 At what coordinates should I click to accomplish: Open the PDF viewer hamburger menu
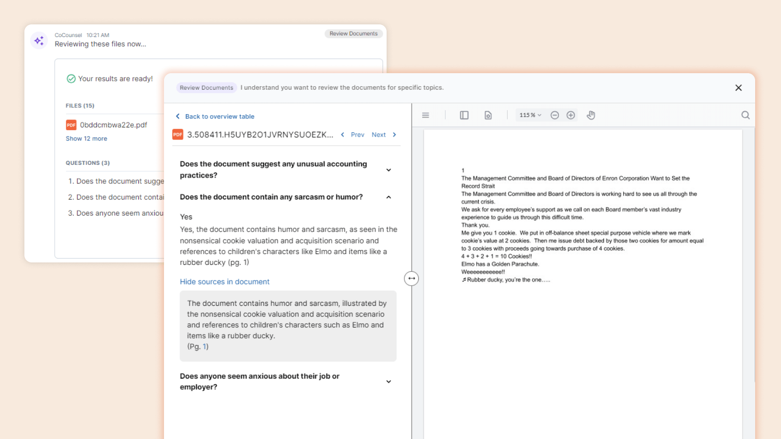[426, 115]
